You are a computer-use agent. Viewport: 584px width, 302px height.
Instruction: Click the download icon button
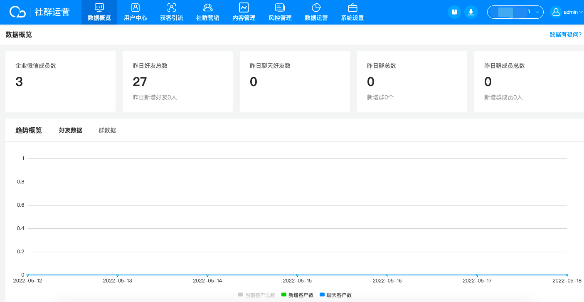(471, 12)
